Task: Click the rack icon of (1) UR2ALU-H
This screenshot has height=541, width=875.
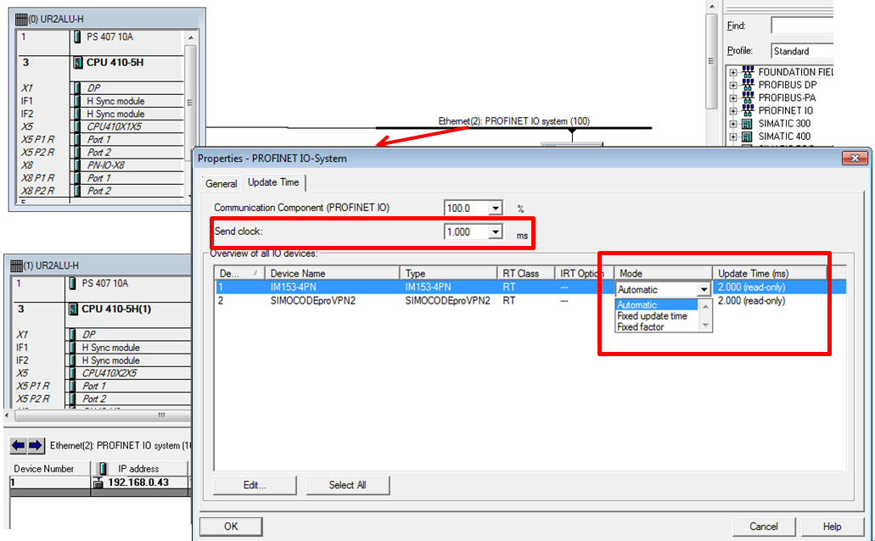Action: click(x=17, y=265)
